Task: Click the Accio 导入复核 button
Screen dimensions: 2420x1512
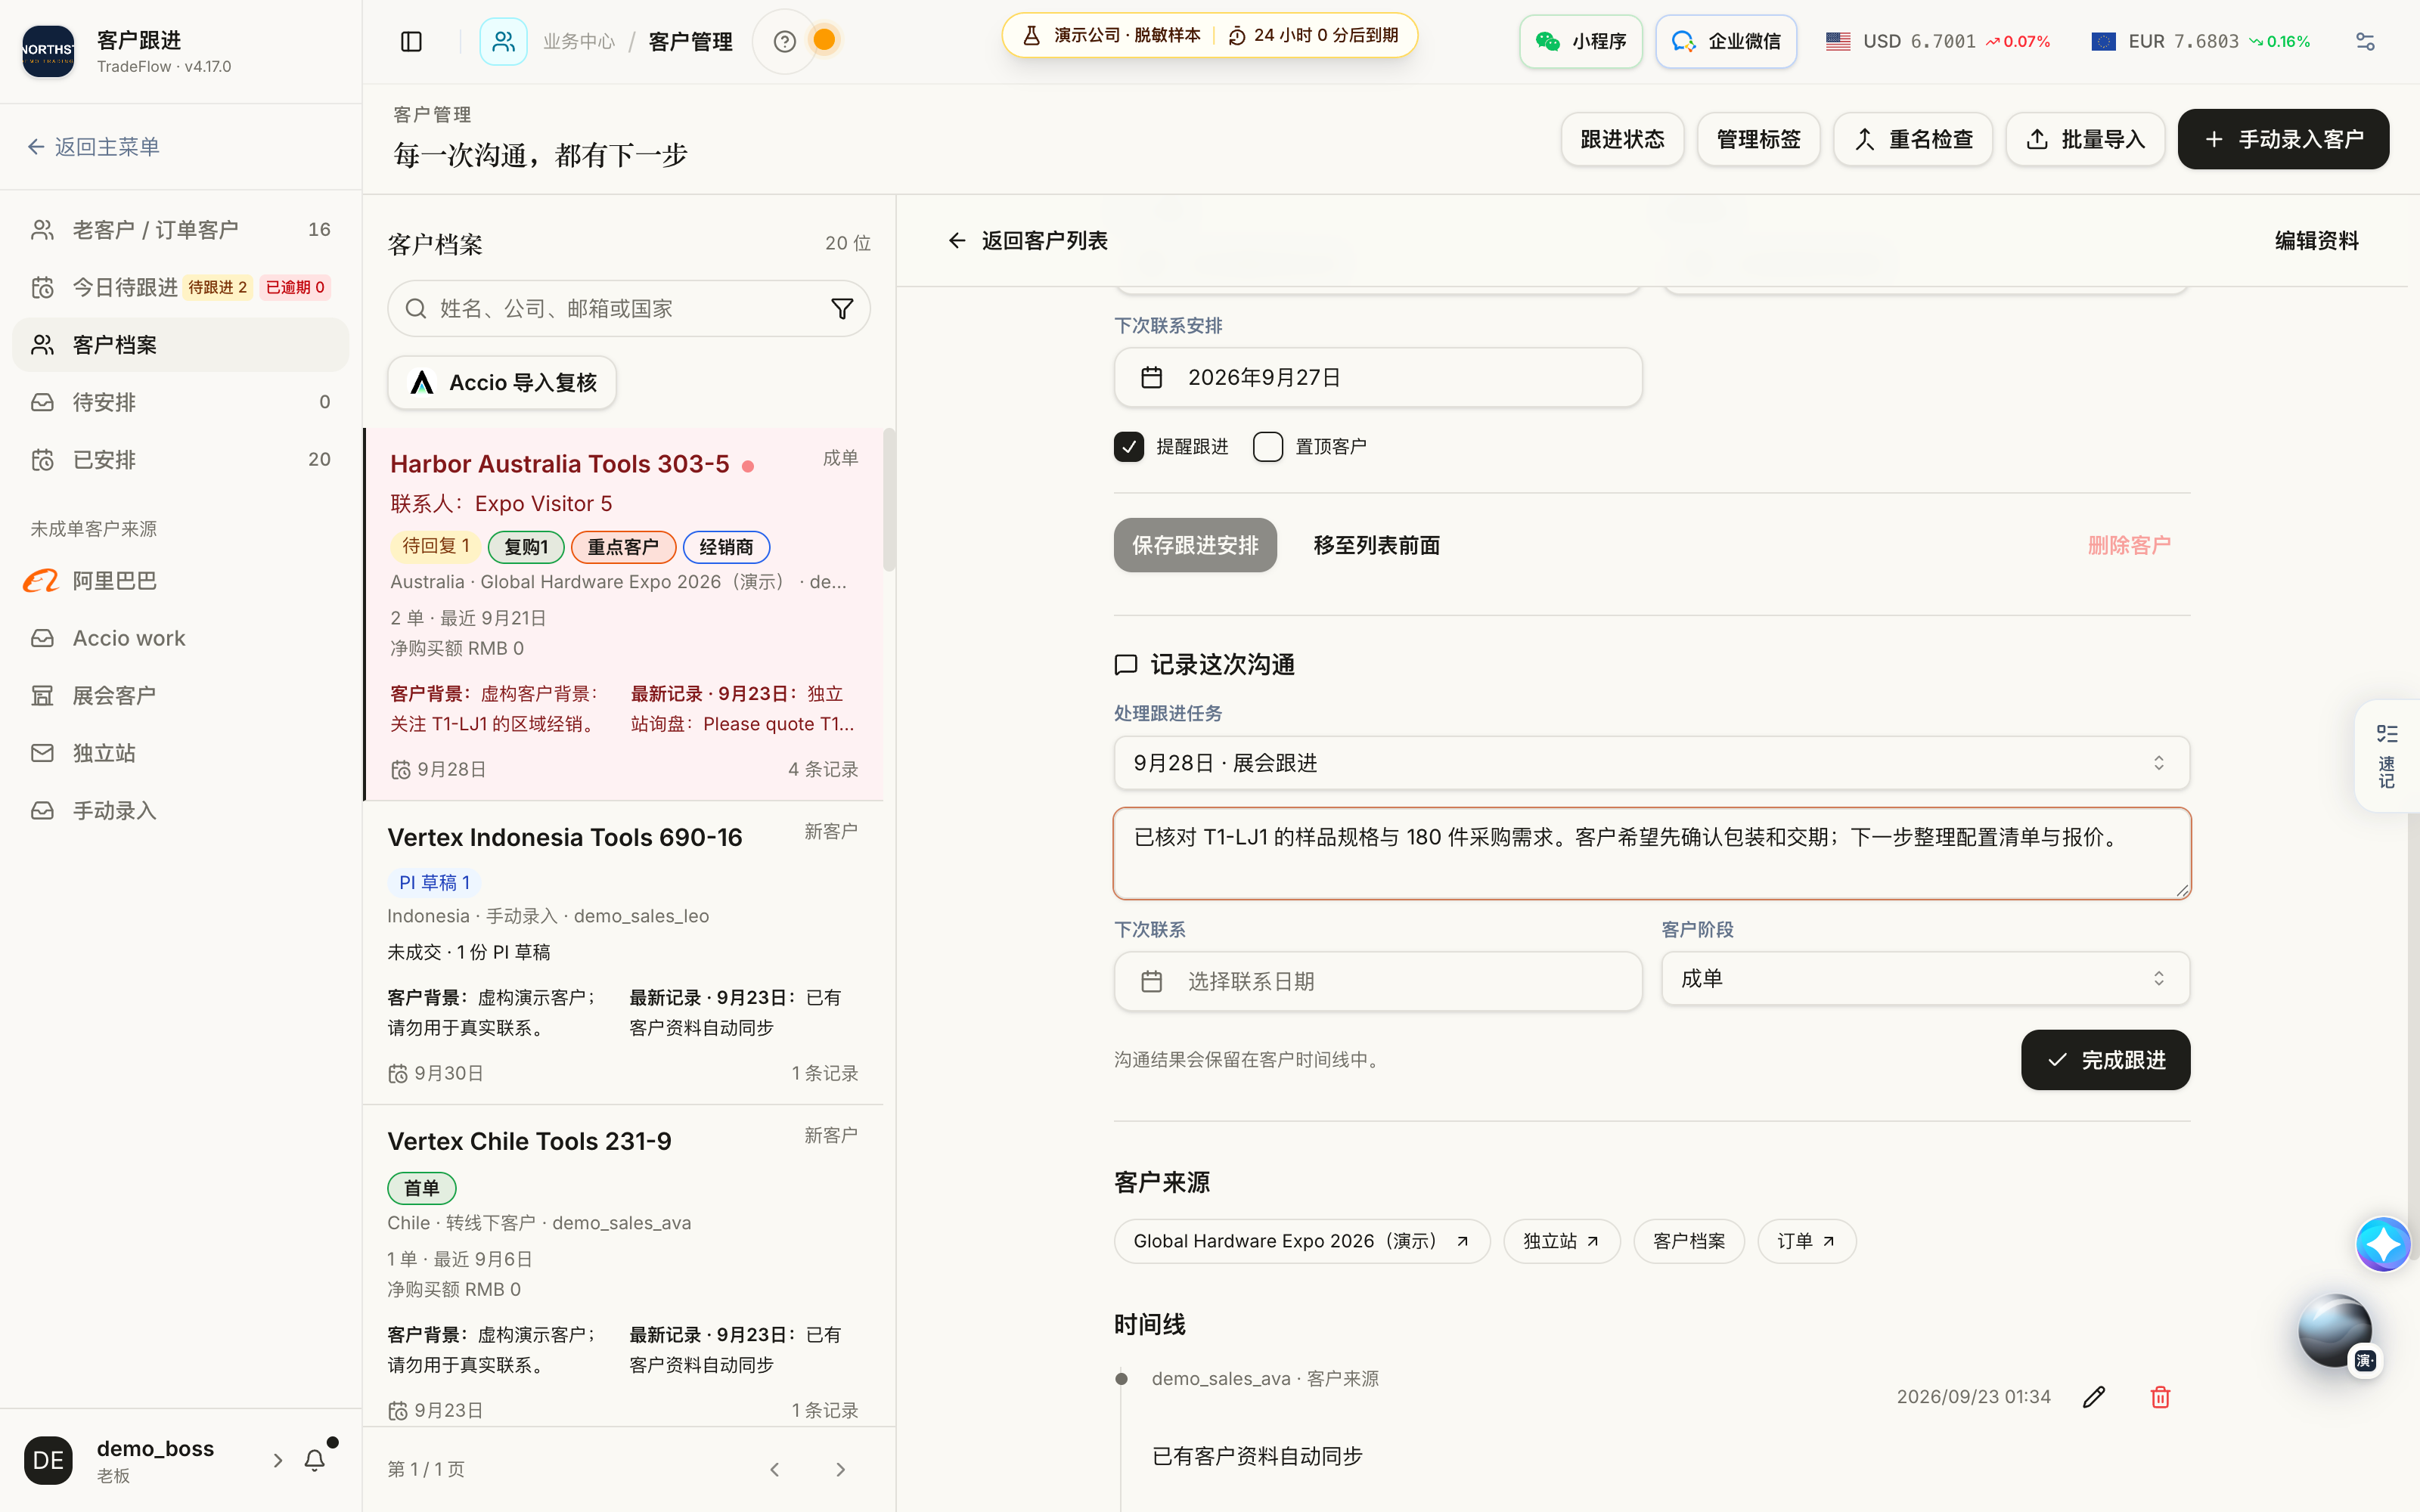Action: (502, 383)
